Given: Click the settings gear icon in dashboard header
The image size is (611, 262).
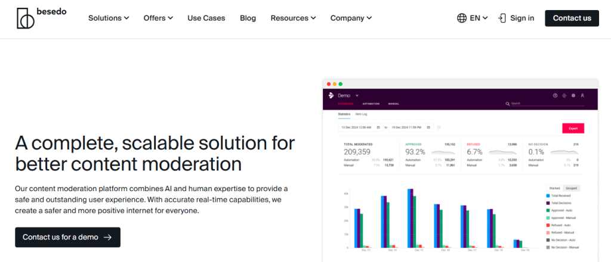Looking at the screenshot, I should point(573,95).
